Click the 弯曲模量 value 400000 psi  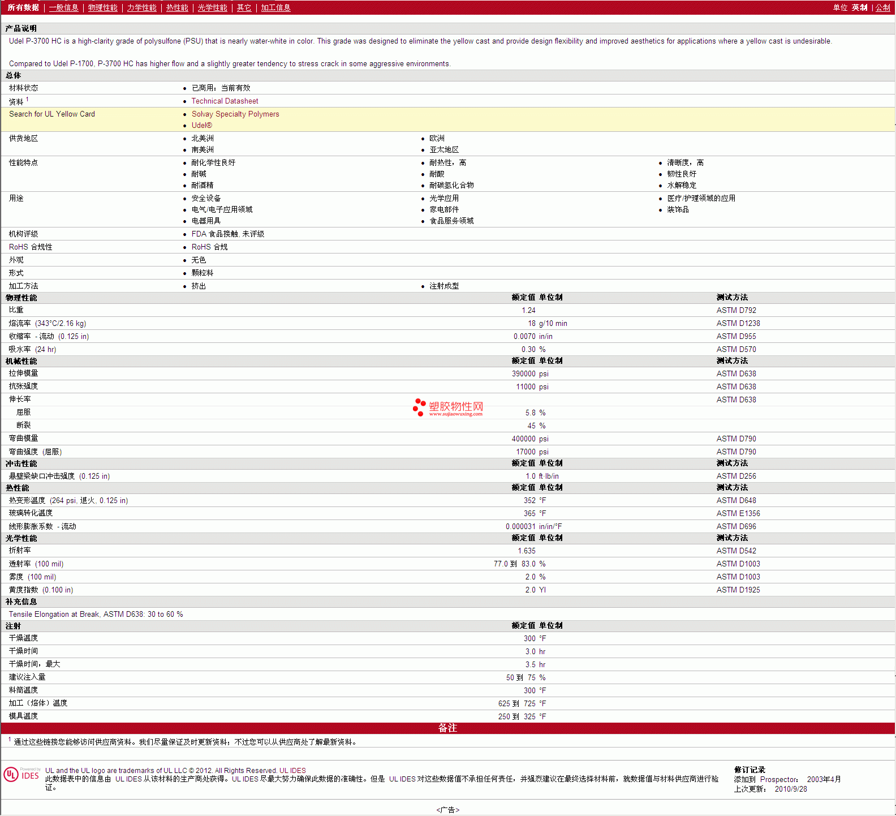pos(530,439)
